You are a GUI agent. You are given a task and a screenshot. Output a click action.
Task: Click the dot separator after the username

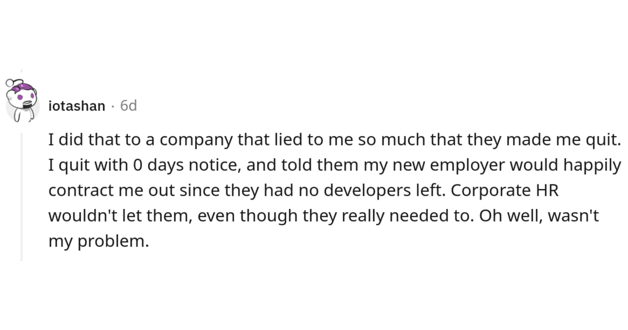[x=113, y=106]
